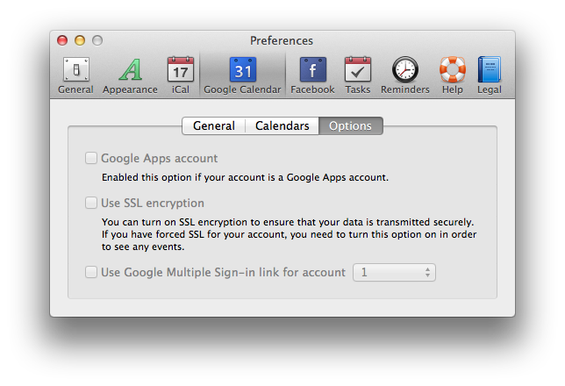Click the Preferences window title text
This screenshot has width=565, height=386.
pos(282,40)
